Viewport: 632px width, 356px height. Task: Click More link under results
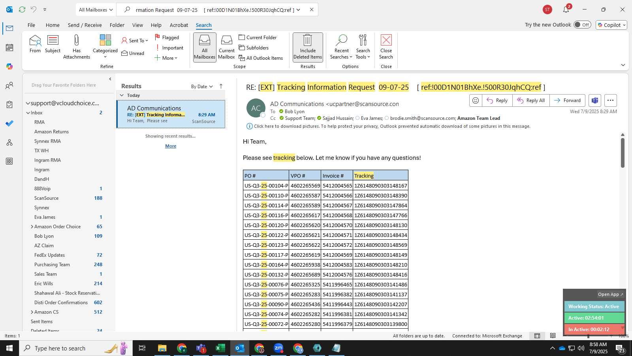[171, 146]
